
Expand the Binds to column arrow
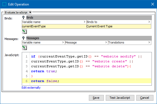click(x=149, y=22)
